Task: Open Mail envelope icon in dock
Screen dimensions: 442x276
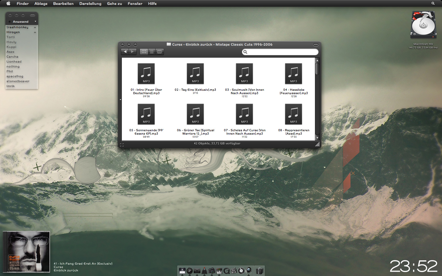Action: (197, 271)
